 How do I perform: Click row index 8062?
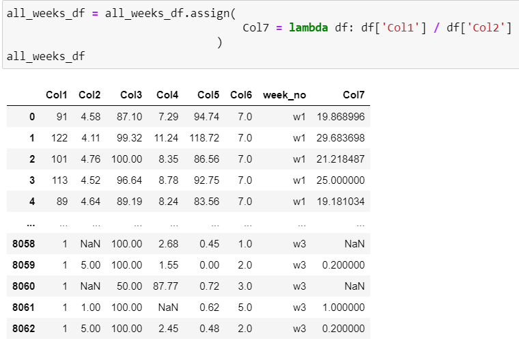pos(23,329)
